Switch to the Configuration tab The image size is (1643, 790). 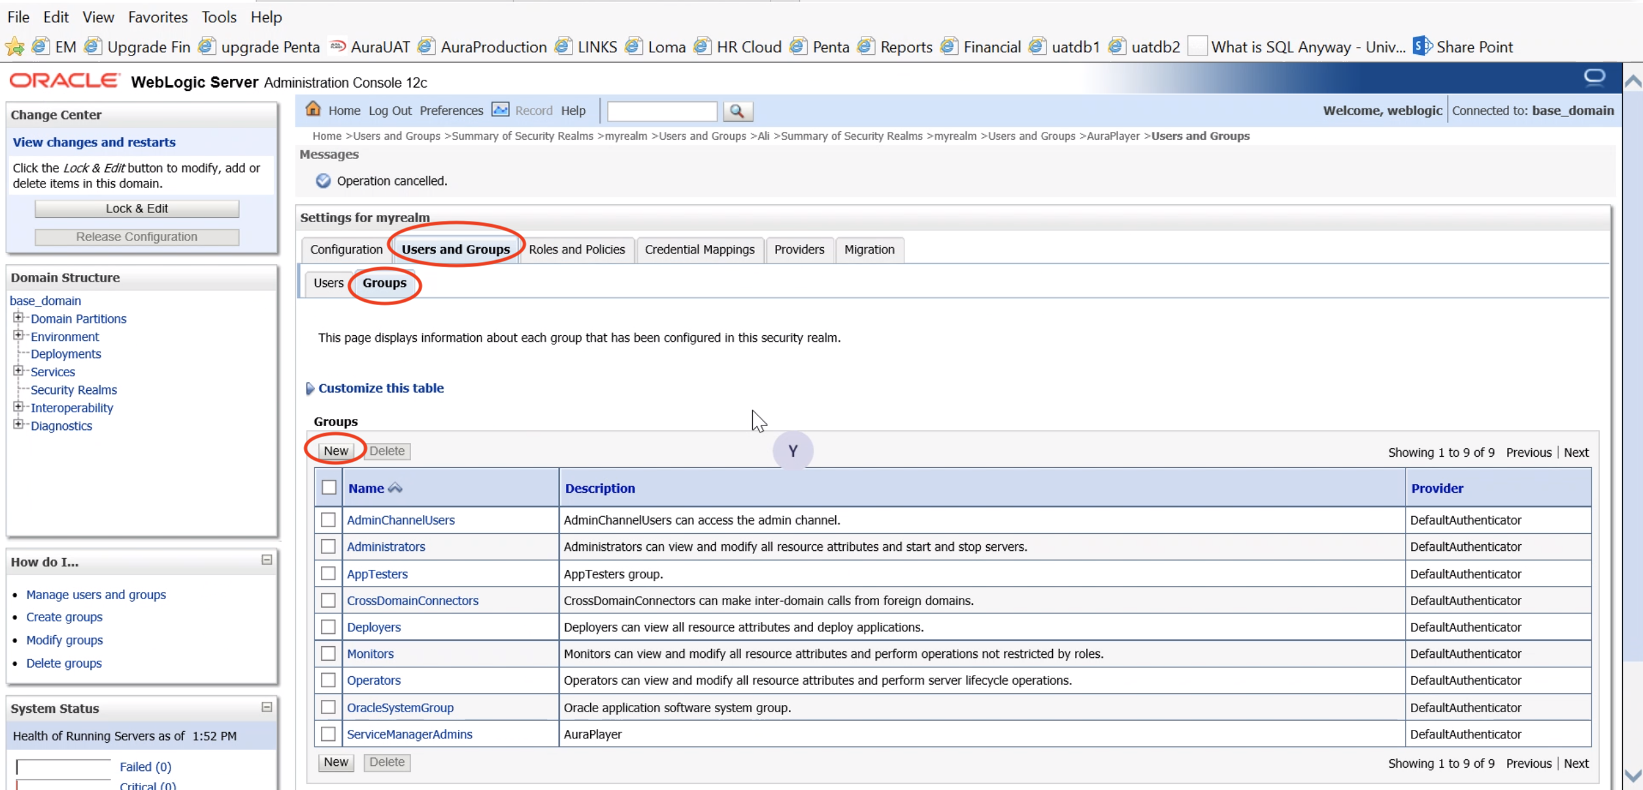(346, 250)
